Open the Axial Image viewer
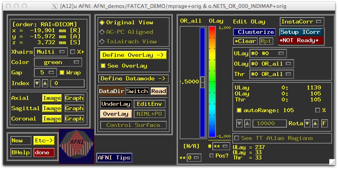The width and height of the screenshot is (338, 169). click(x=52, y=98)
